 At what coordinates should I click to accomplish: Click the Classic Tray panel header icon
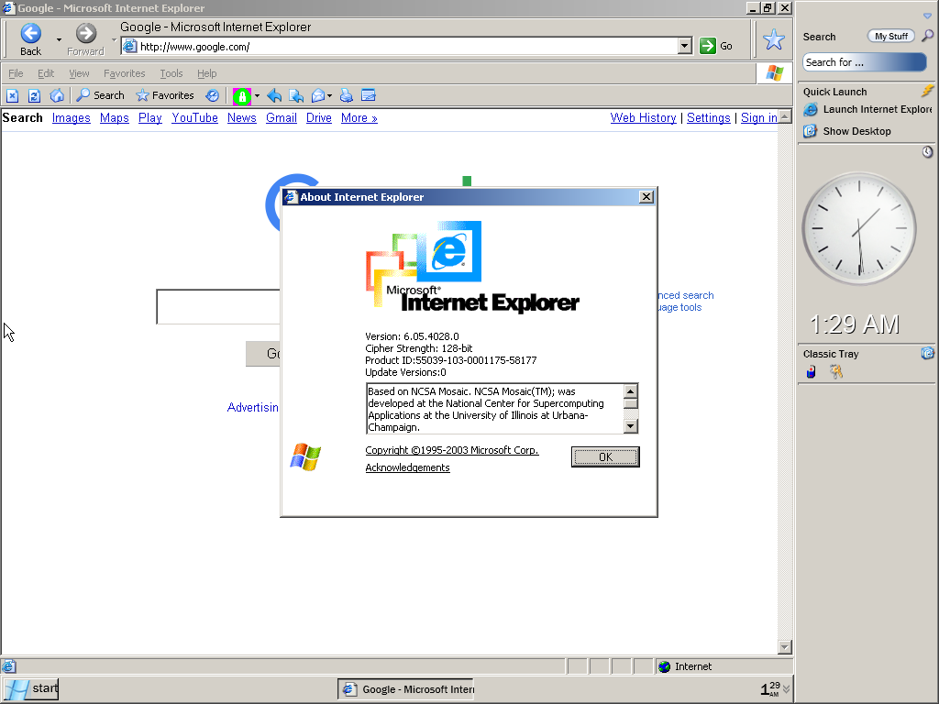[927, 353]
